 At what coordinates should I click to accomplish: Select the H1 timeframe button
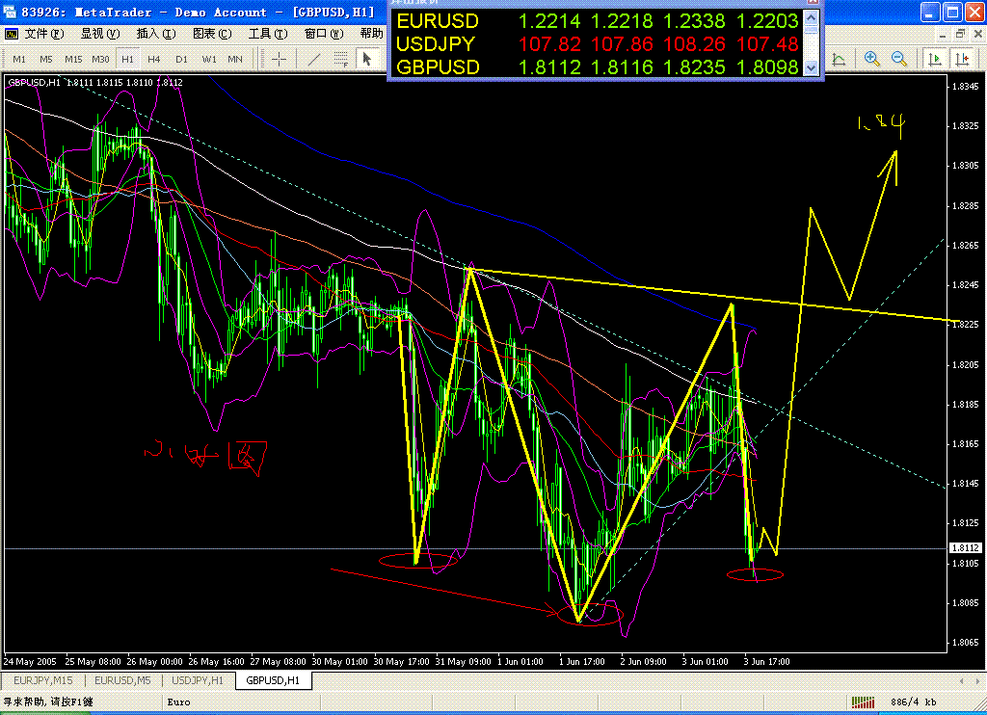pos(128,59)
